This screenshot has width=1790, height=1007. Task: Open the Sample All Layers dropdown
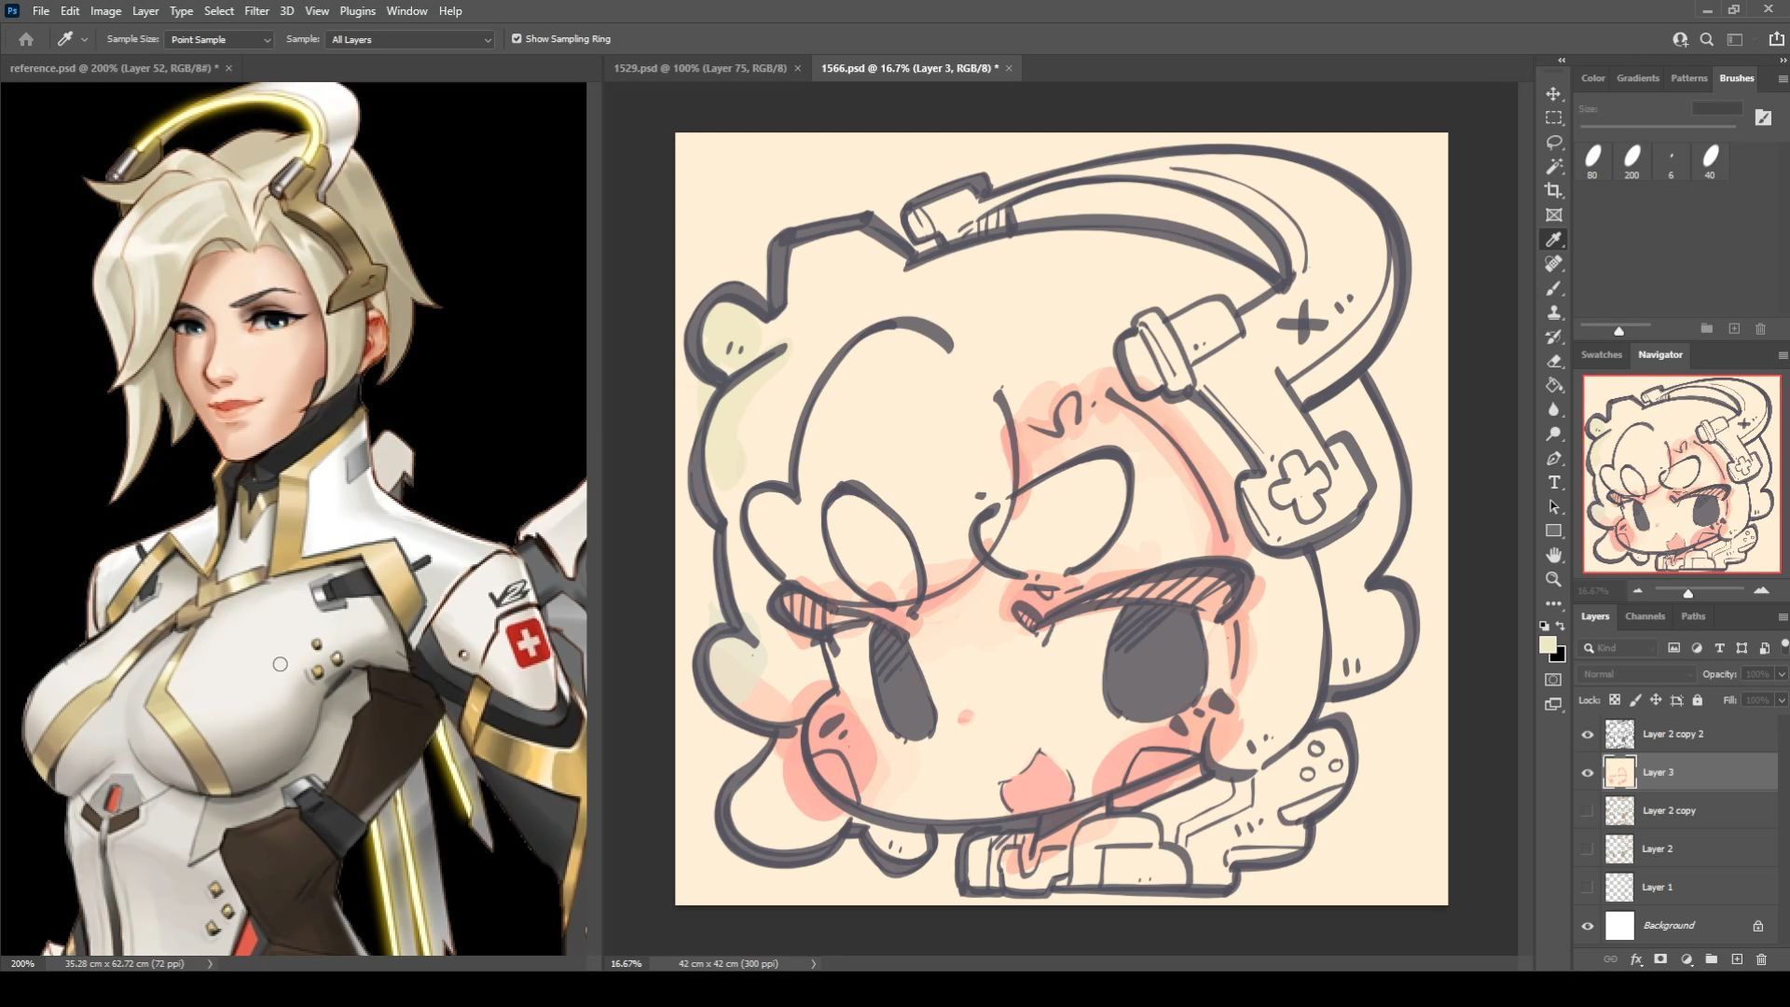[410, 39]
